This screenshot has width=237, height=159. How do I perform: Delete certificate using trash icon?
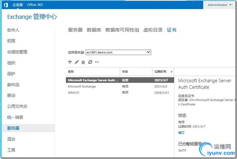pyautogui.click(x=83, y=62)
